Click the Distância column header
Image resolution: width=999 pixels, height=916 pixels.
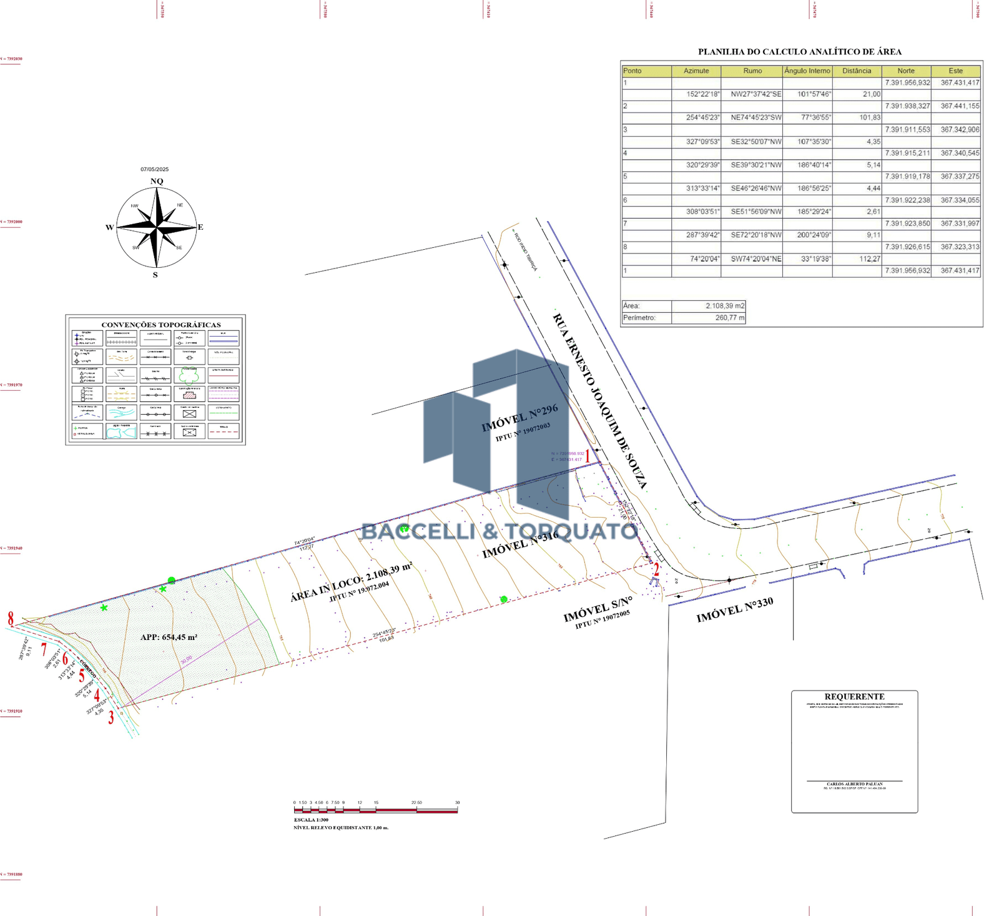point(856,71)
